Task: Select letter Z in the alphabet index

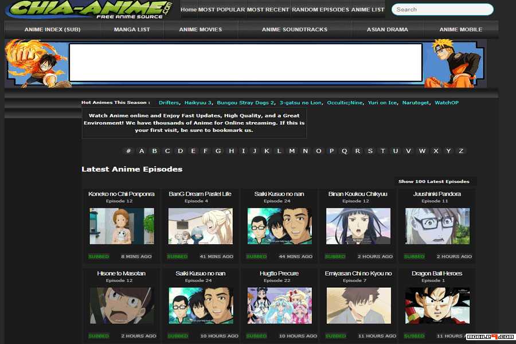Action: 461,151
